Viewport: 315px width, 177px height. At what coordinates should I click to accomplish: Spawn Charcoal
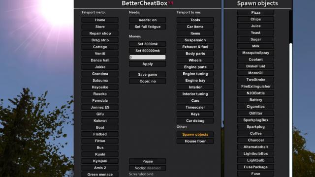255,140
